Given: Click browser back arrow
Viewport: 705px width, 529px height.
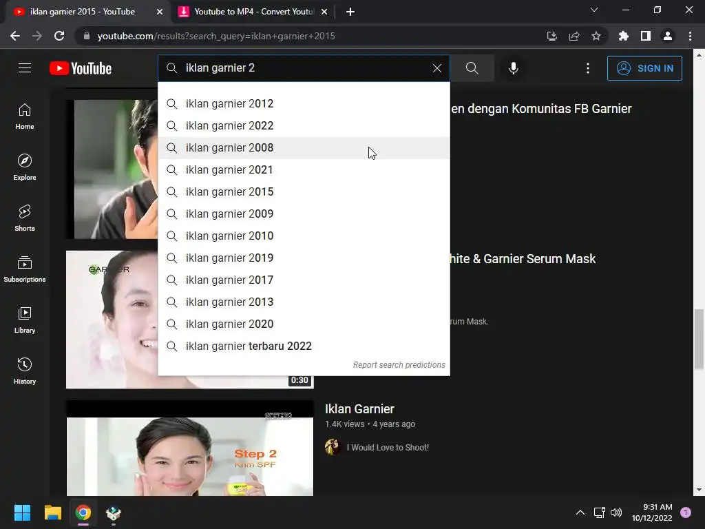Looking at the screenshot, I should point(15,36).
